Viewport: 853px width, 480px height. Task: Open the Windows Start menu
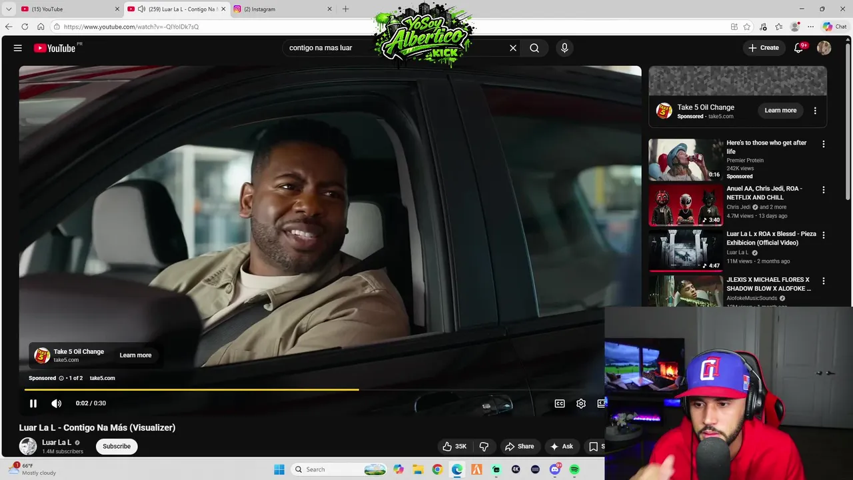pos(279,469)
